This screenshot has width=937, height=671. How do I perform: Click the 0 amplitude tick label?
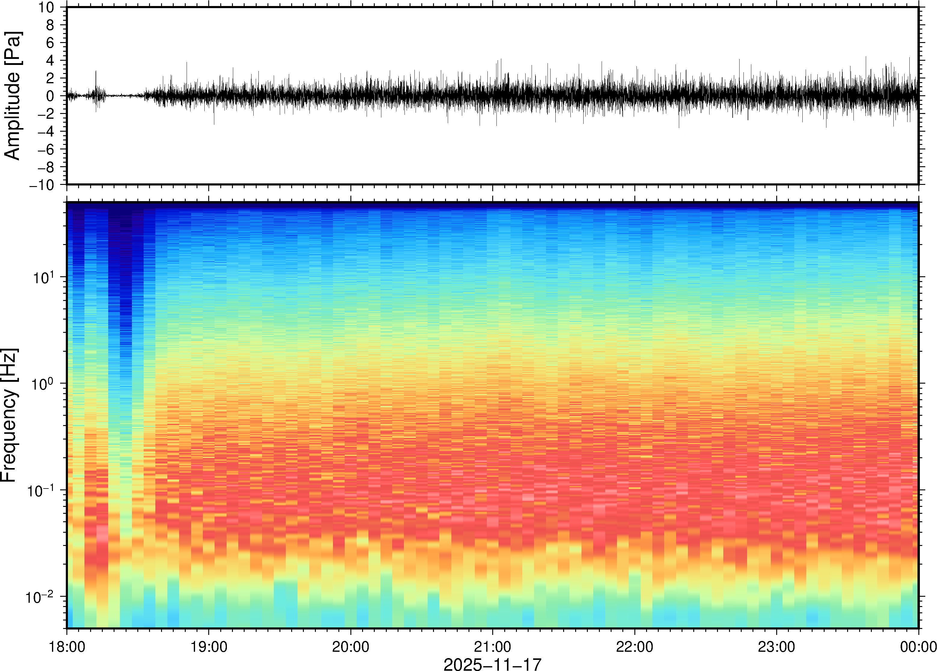point(50,96)
